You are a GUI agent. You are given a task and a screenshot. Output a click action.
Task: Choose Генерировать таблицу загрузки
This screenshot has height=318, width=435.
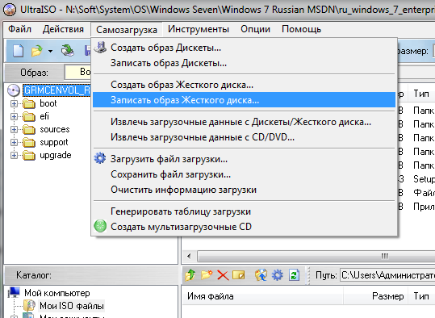click(x=244, y=211)
